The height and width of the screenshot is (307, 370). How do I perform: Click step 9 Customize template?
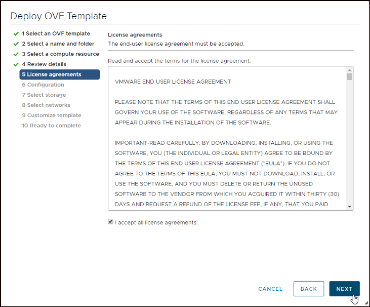51,115
